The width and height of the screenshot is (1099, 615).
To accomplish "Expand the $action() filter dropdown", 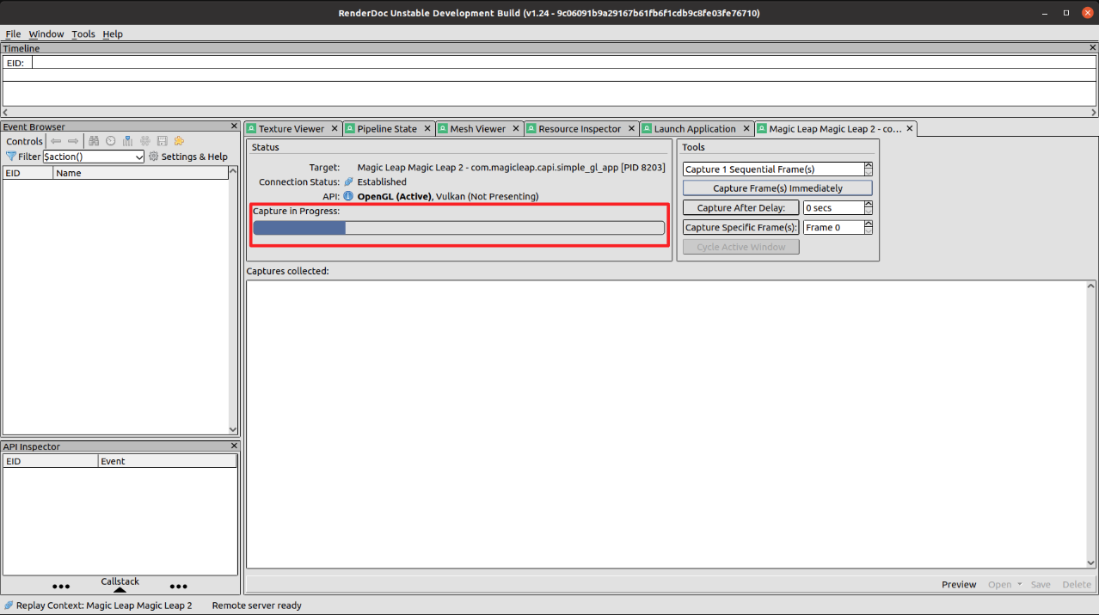I will [139, 157].
